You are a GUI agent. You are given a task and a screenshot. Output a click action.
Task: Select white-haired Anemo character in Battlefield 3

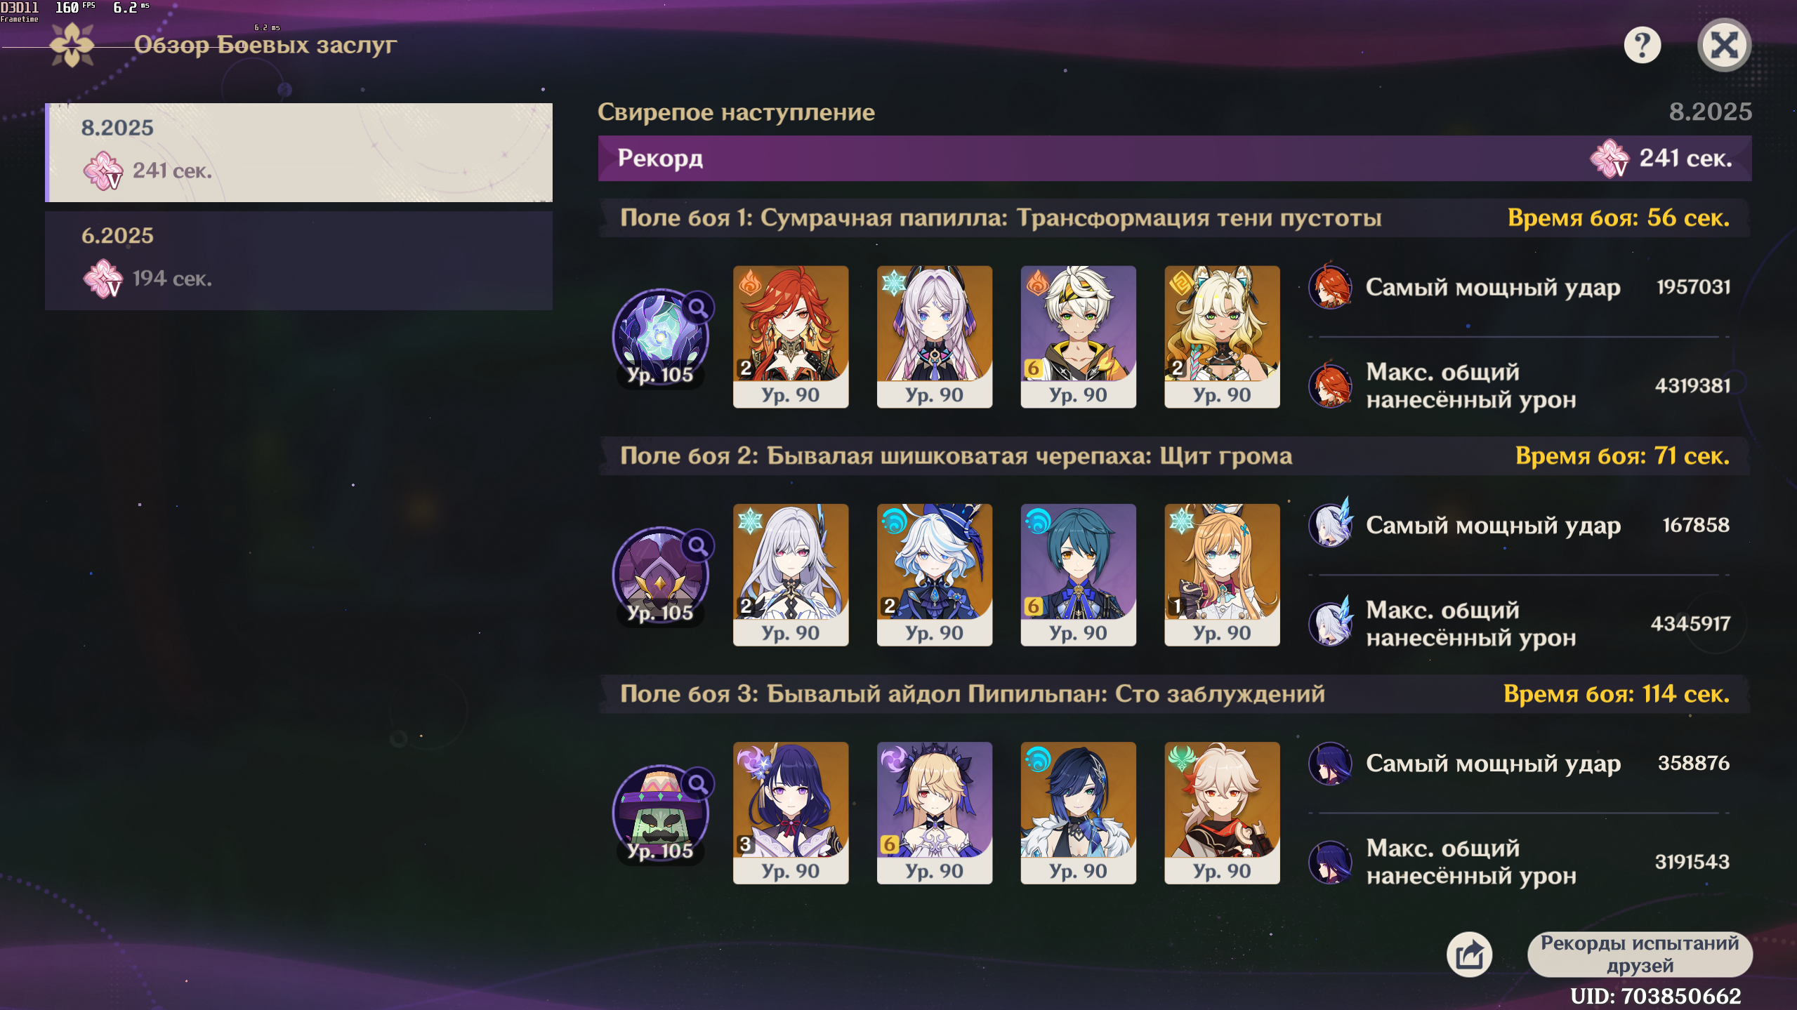click(1222, 813)
